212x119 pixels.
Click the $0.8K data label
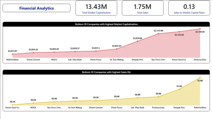pyautogui.click(x=137, y=95)
